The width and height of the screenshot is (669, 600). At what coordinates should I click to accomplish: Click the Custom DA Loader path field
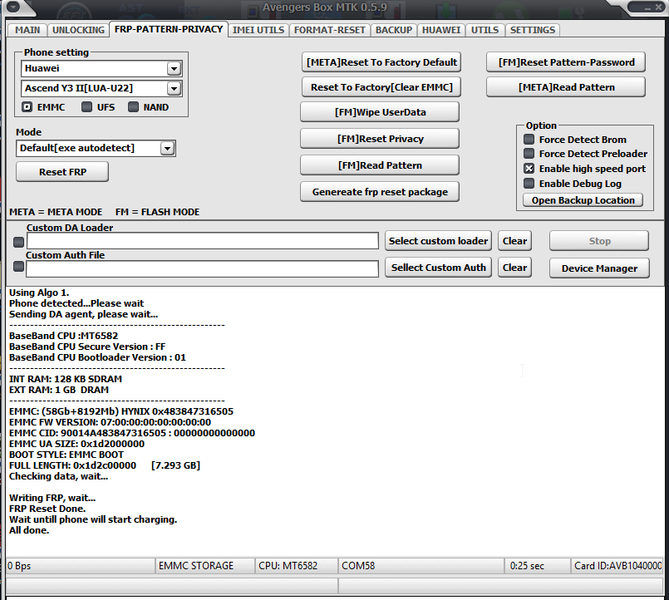202,241
